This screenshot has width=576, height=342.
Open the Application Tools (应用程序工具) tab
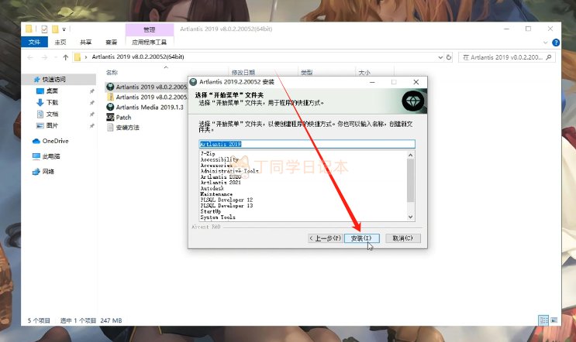point(149,42)
